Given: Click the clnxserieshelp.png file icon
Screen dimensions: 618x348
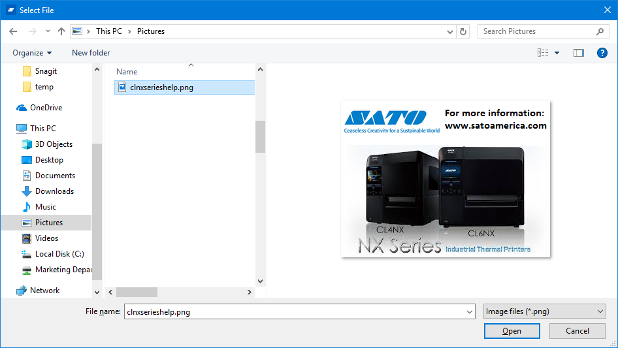Looking at the screenshot, I should coord(123,87).
